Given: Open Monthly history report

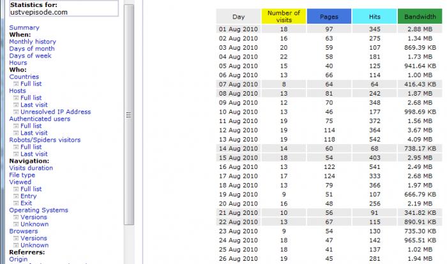Looking at the screenshot, I should (x=33, y=41).
